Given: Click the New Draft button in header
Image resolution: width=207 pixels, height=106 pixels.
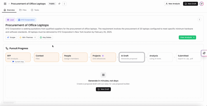Looking at the screenshot, I should (x=190, y=4).
